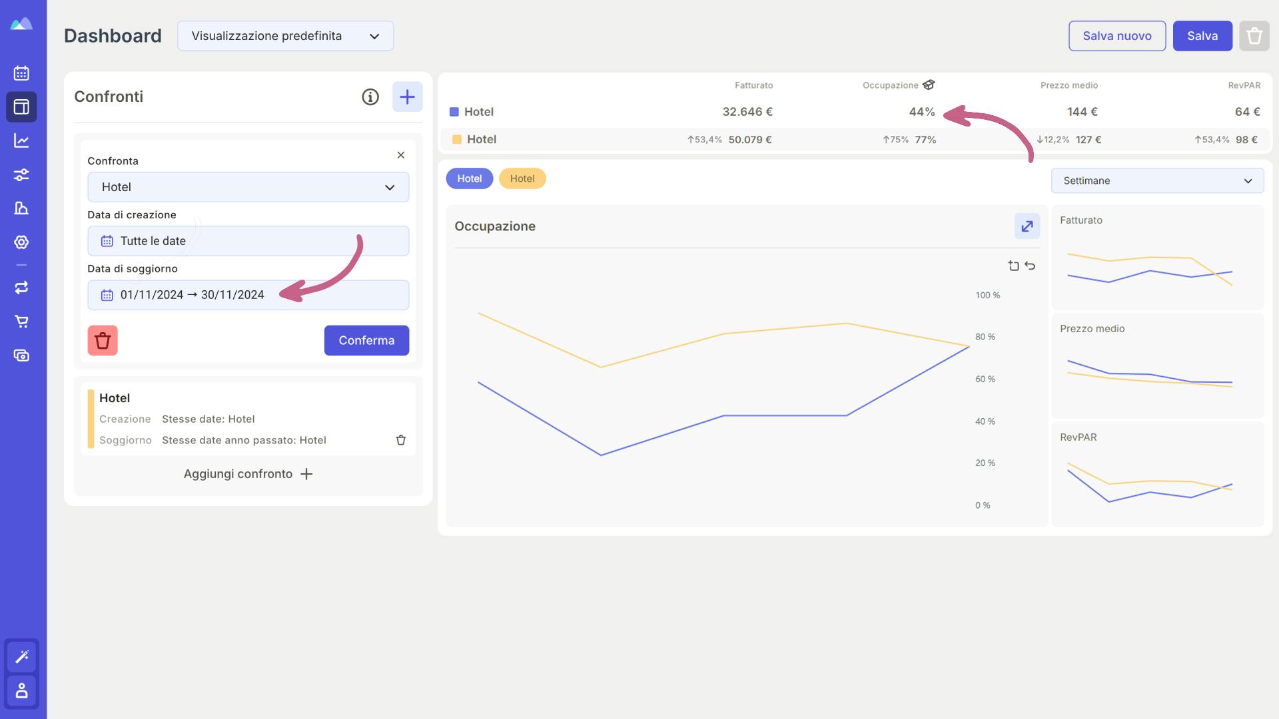Click the 144 € Prezzo medio value
1279x719 pixels.
pyautogui.click(x=1082, y=112)
